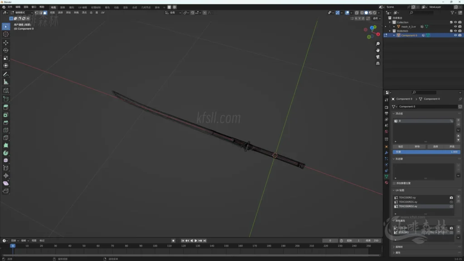Hide Component 0 using its eye icon
This screenshot has height=261, width=464.
pyautogui.click(x=455, y=35)
